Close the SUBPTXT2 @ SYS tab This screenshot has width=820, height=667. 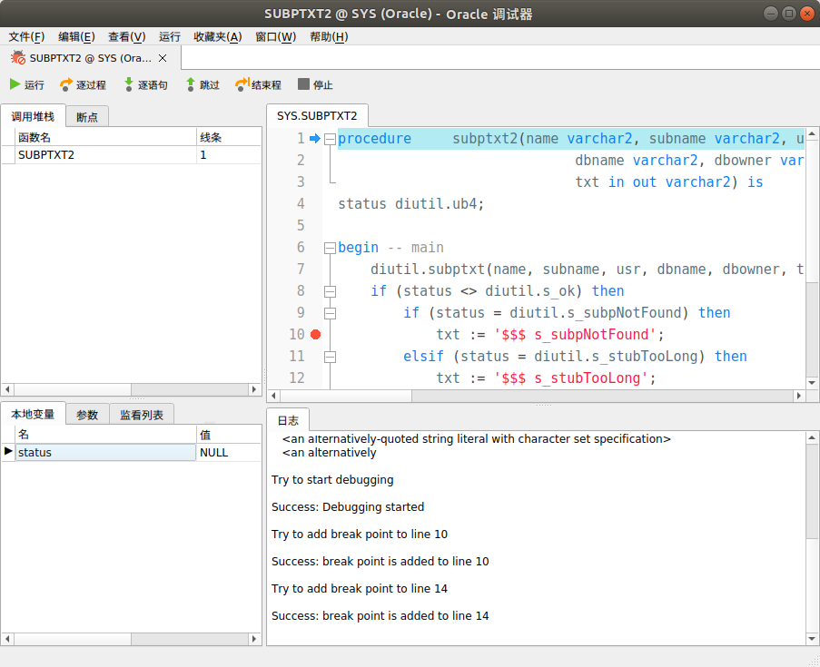(x=163, y=58)
